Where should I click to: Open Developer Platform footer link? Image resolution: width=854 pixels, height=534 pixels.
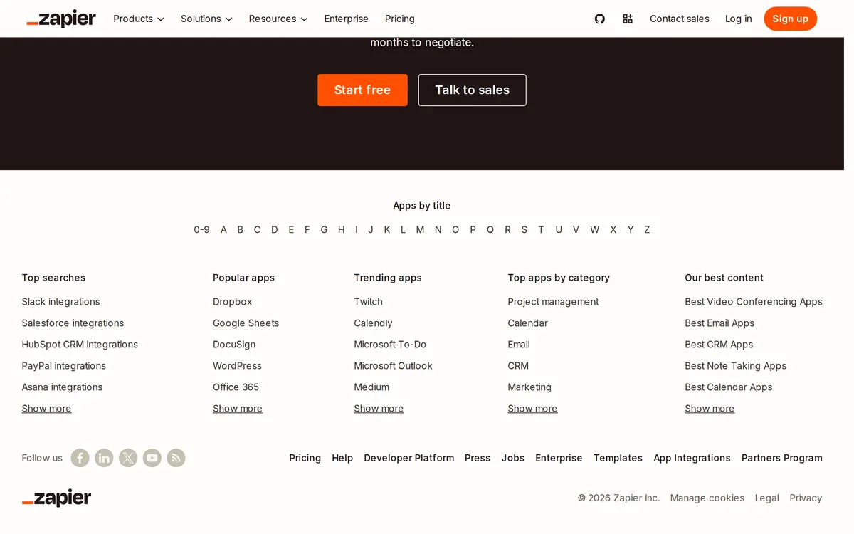[409, 458]
